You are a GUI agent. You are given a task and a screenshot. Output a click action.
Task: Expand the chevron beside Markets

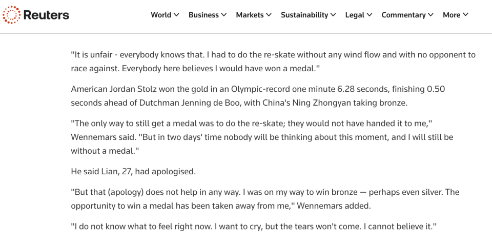[x=269, y=15]
